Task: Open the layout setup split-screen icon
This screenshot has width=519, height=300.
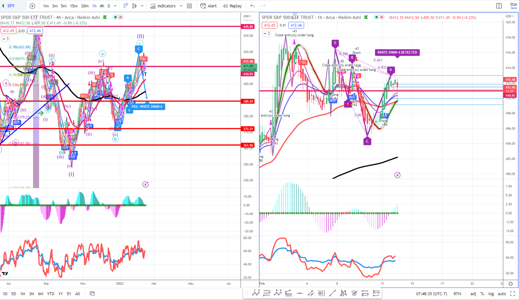Action: tap(499, 6)
